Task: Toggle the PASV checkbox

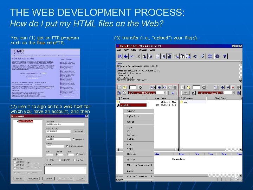Action: 48,160
